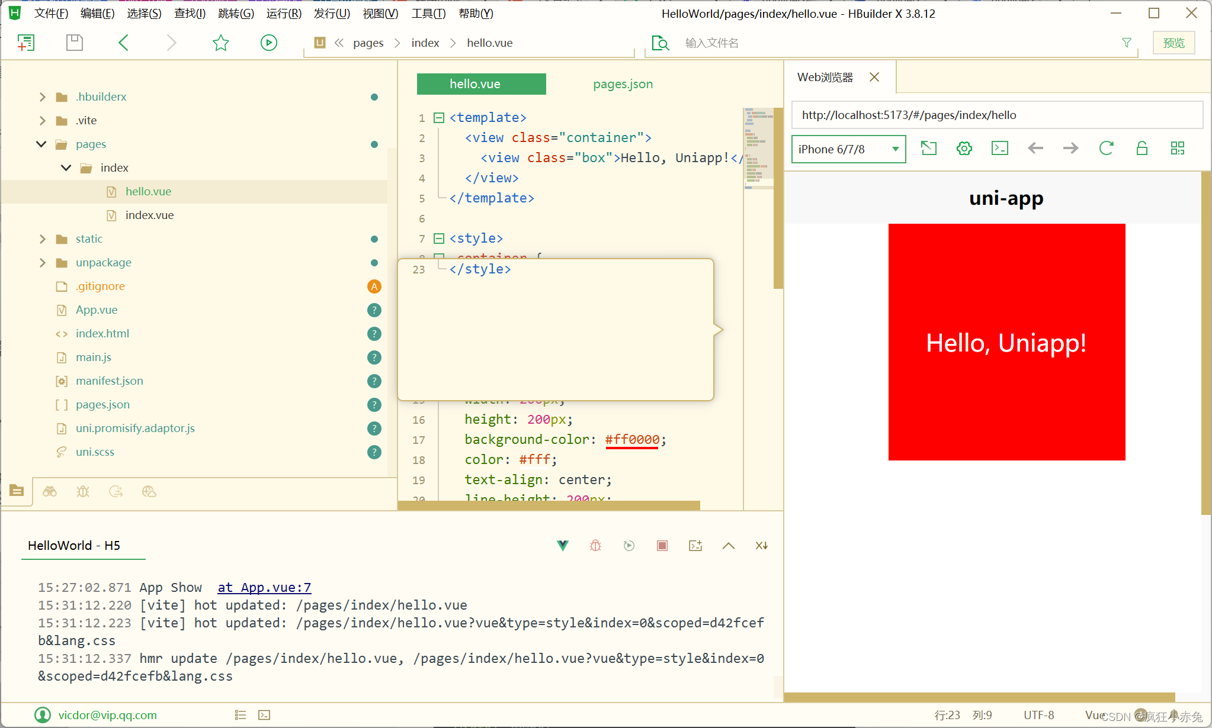Expand the unpackage folder

pos(42,262)
